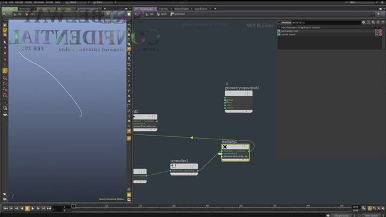Jump to last frame
The height and width of the screenshot is (217, 386).
(x=49, y=209)
